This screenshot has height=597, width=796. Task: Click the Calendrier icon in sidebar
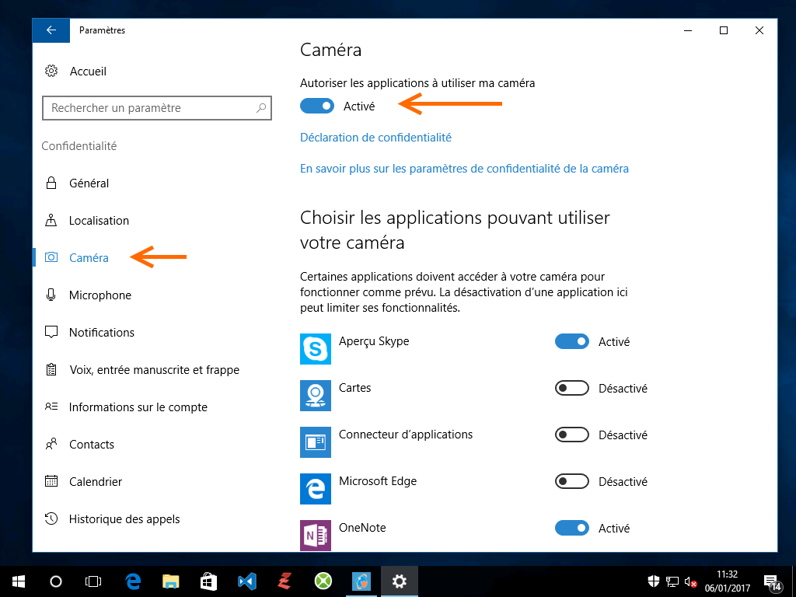point(51,481)
